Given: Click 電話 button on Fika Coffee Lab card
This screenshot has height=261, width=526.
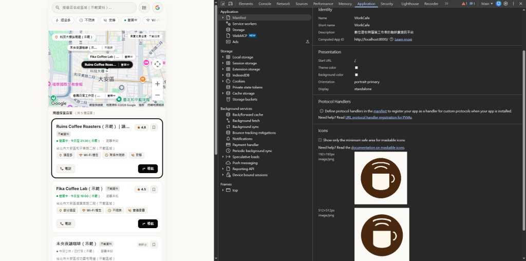Looking at the screenshot, I should coord(66,224).
